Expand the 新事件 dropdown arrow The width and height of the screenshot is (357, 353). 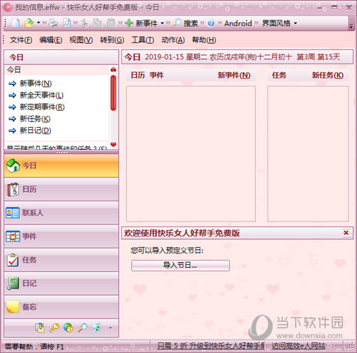tap(162, 23)
